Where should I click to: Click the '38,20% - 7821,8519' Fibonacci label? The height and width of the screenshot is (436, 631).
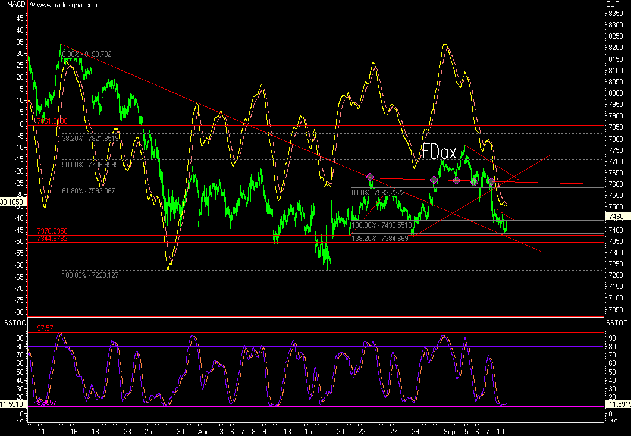pos(90,139)
